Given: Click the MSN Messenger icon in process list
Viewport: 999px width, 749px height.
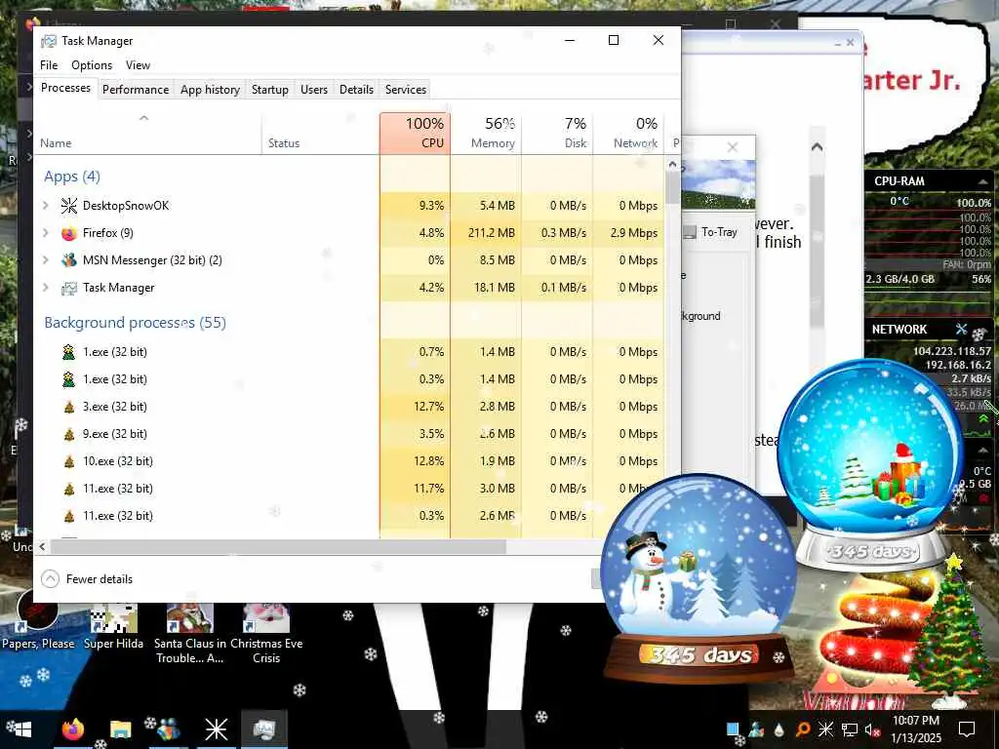Looking at the screenshot, I should tap(69, 260).
